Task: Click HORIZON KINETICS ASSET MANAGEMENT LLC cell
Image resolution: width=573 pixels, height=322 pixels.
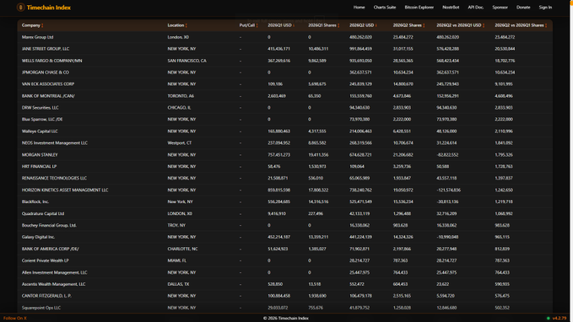Action: click(65, 190)
